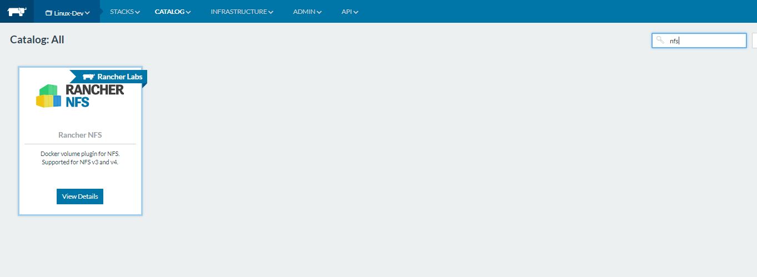Image resolution: width=757 pixels, height=277 pixels.
Task: Click the partially visible button beside search
Action: coord(754,41)
